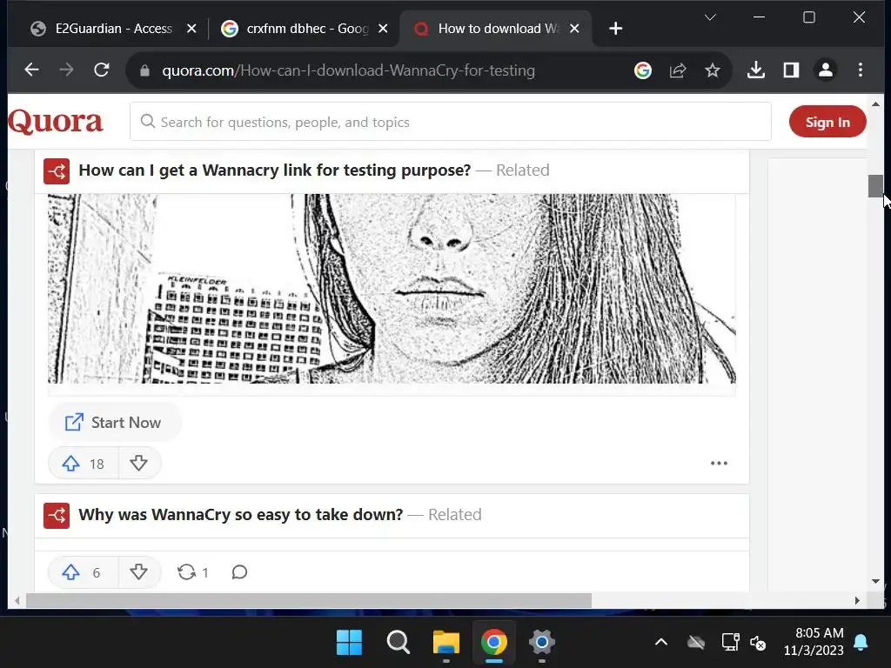
Task: Click the share icon showing 1
Action: coord(192,572)
